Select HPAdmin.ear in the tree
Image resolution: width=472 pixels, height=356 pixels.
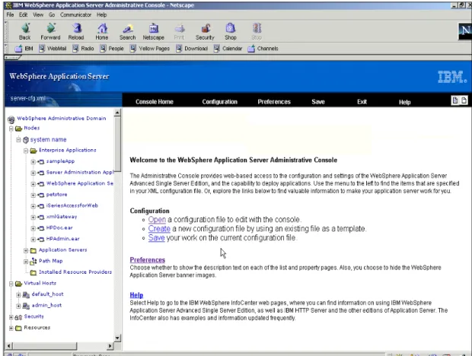point(62,239)
